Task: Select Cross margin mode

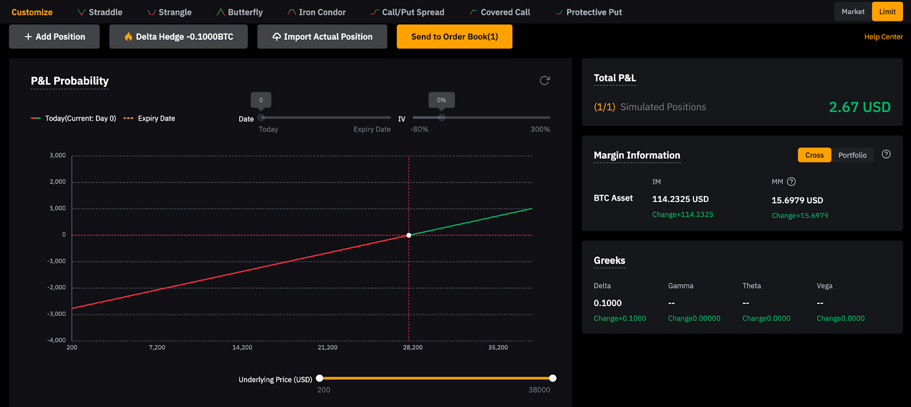Action: tap(814, 155)
